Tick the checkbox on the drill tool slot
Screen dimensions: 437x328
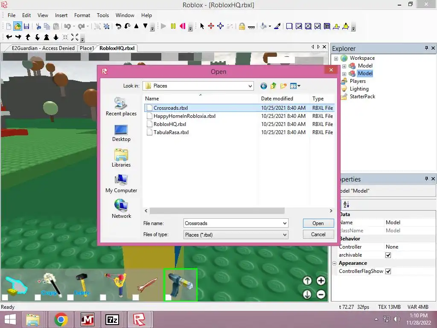(x=168, y=298)
